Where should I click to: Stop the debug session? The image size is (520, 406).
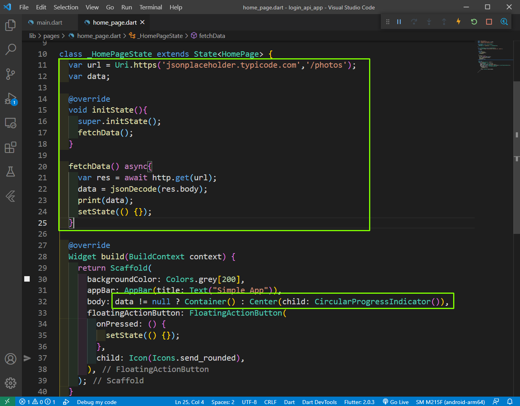click(489, 22)
